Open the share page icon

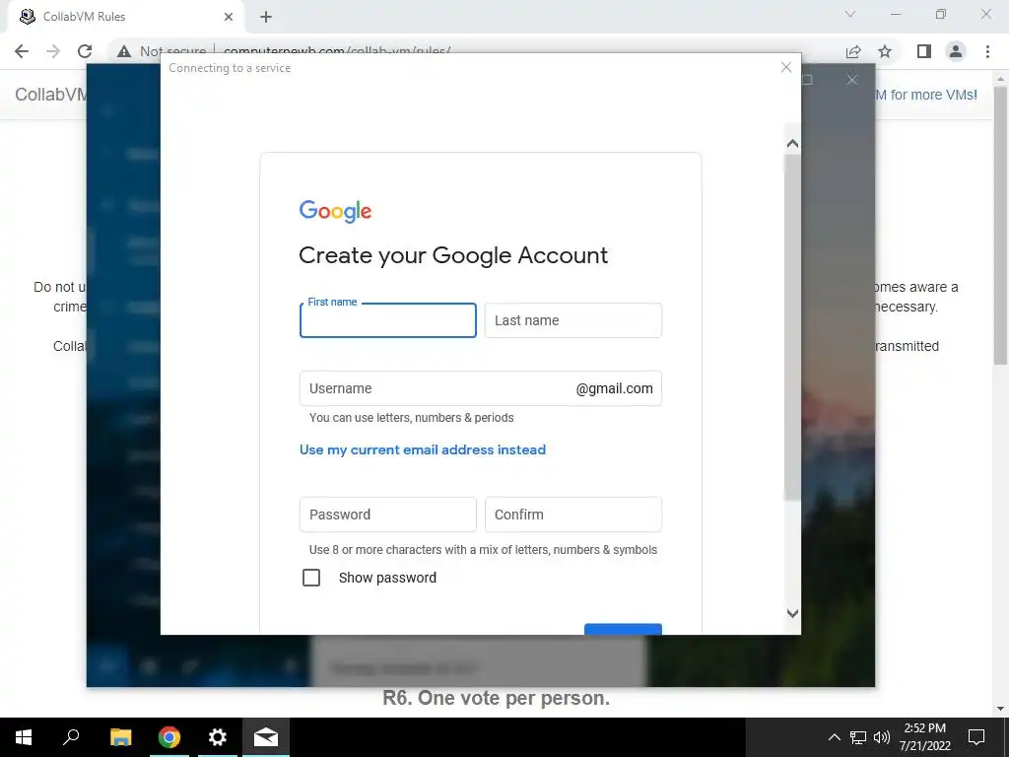[x=853, y=51]
